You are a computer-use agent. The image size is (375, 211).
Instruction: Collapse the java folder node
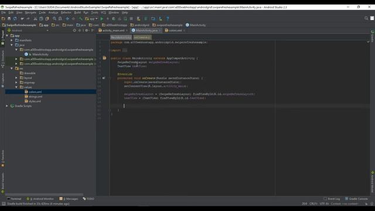12,45
